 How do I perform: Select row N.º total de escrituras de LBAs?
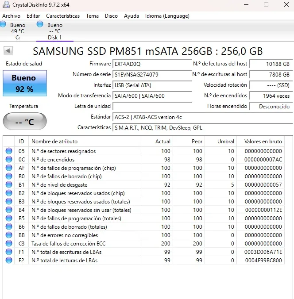tap(144, 252)
